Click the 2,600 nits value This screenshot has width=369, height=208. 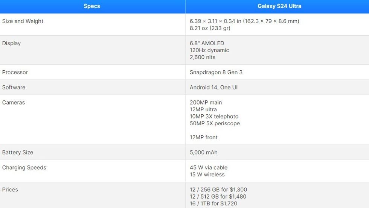coord(203,57)
